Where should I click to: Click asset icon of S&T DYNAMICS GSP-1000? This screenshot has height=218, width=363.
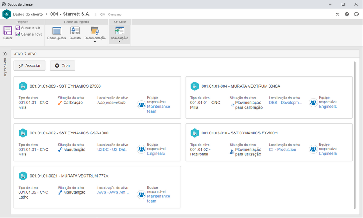[x=23, y=133]
